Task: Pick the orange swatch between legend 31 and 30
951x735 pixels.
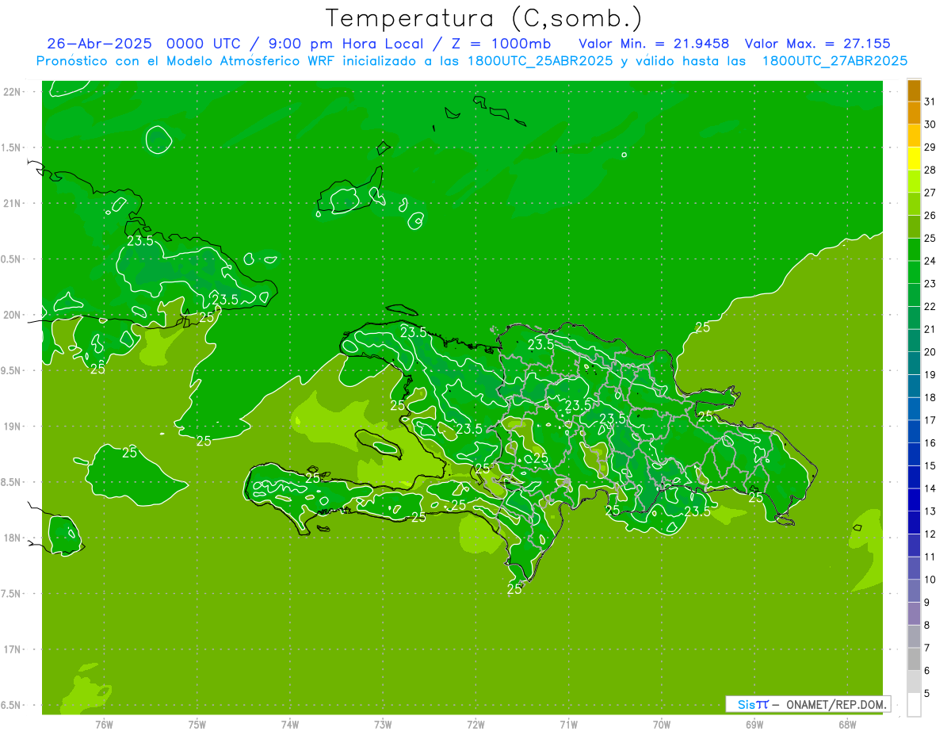Action: (914, 113)
